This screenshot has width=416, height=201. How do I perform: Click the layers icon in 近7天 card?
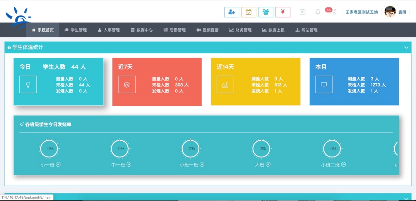click(x=127, y=84)
